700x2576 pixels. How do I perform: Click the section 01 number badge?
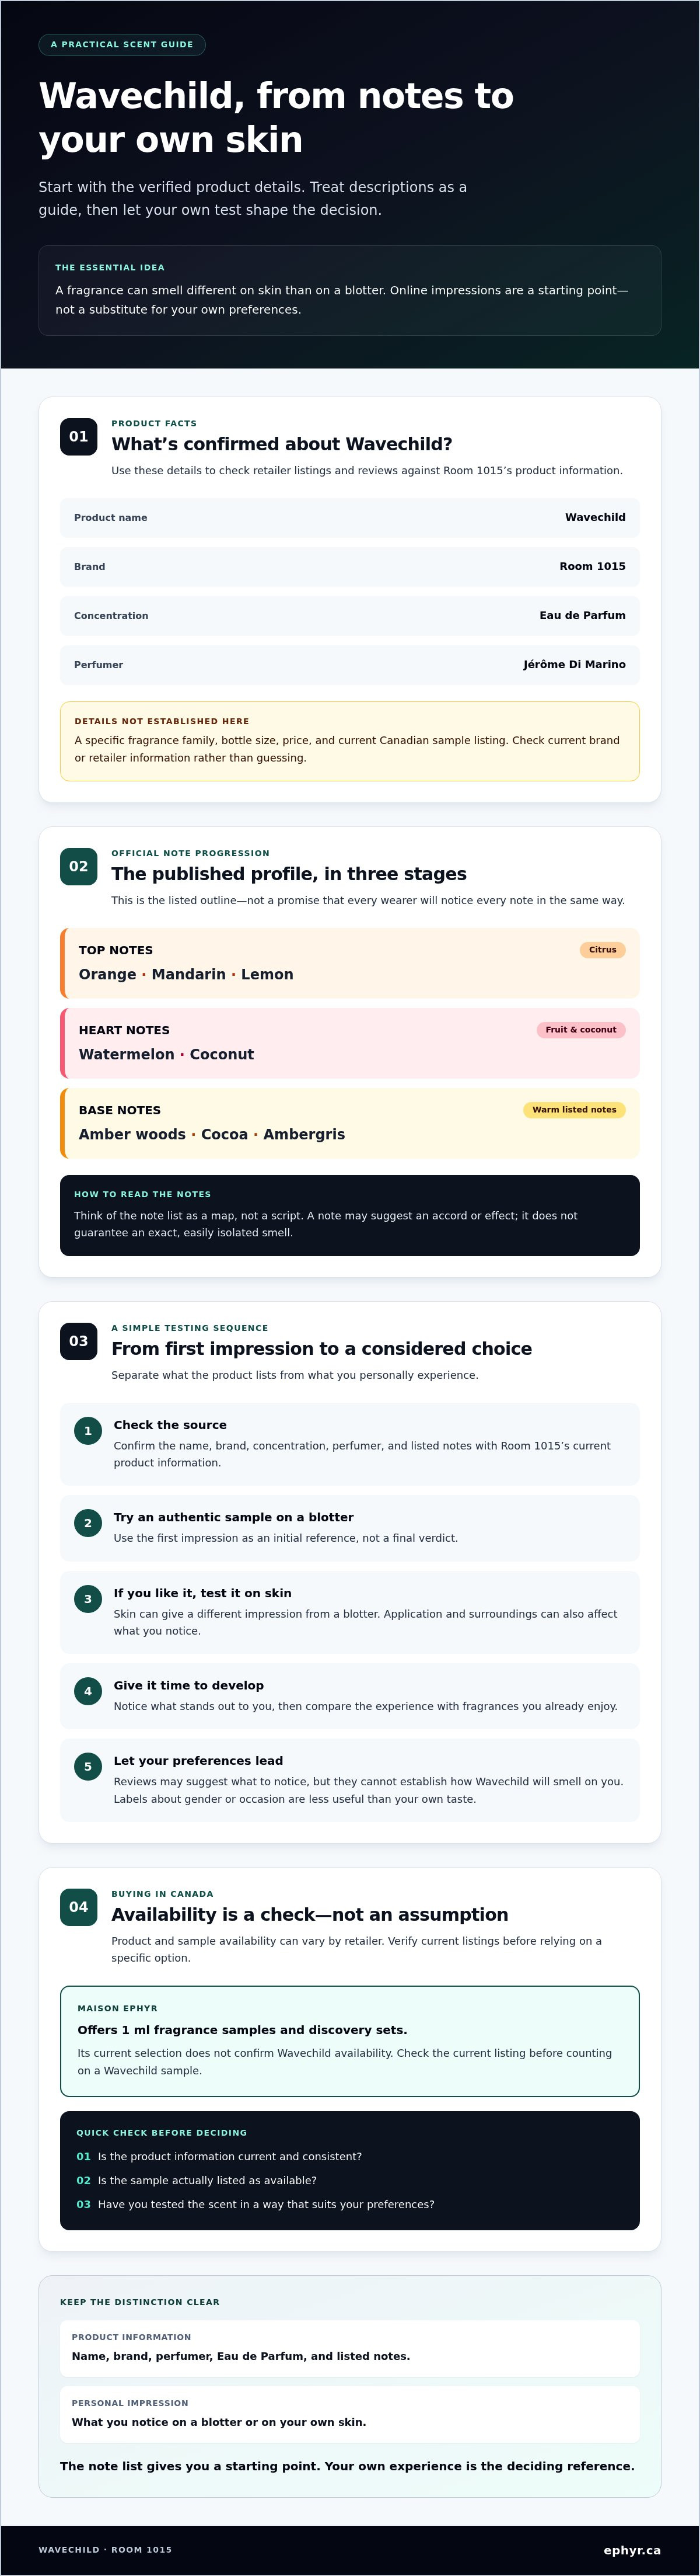point(79,436)
